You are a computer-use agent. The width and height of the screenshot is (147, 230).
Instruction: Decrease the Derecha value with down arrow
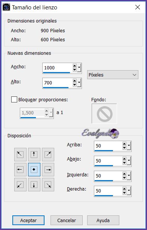click(x=125, y=192)
